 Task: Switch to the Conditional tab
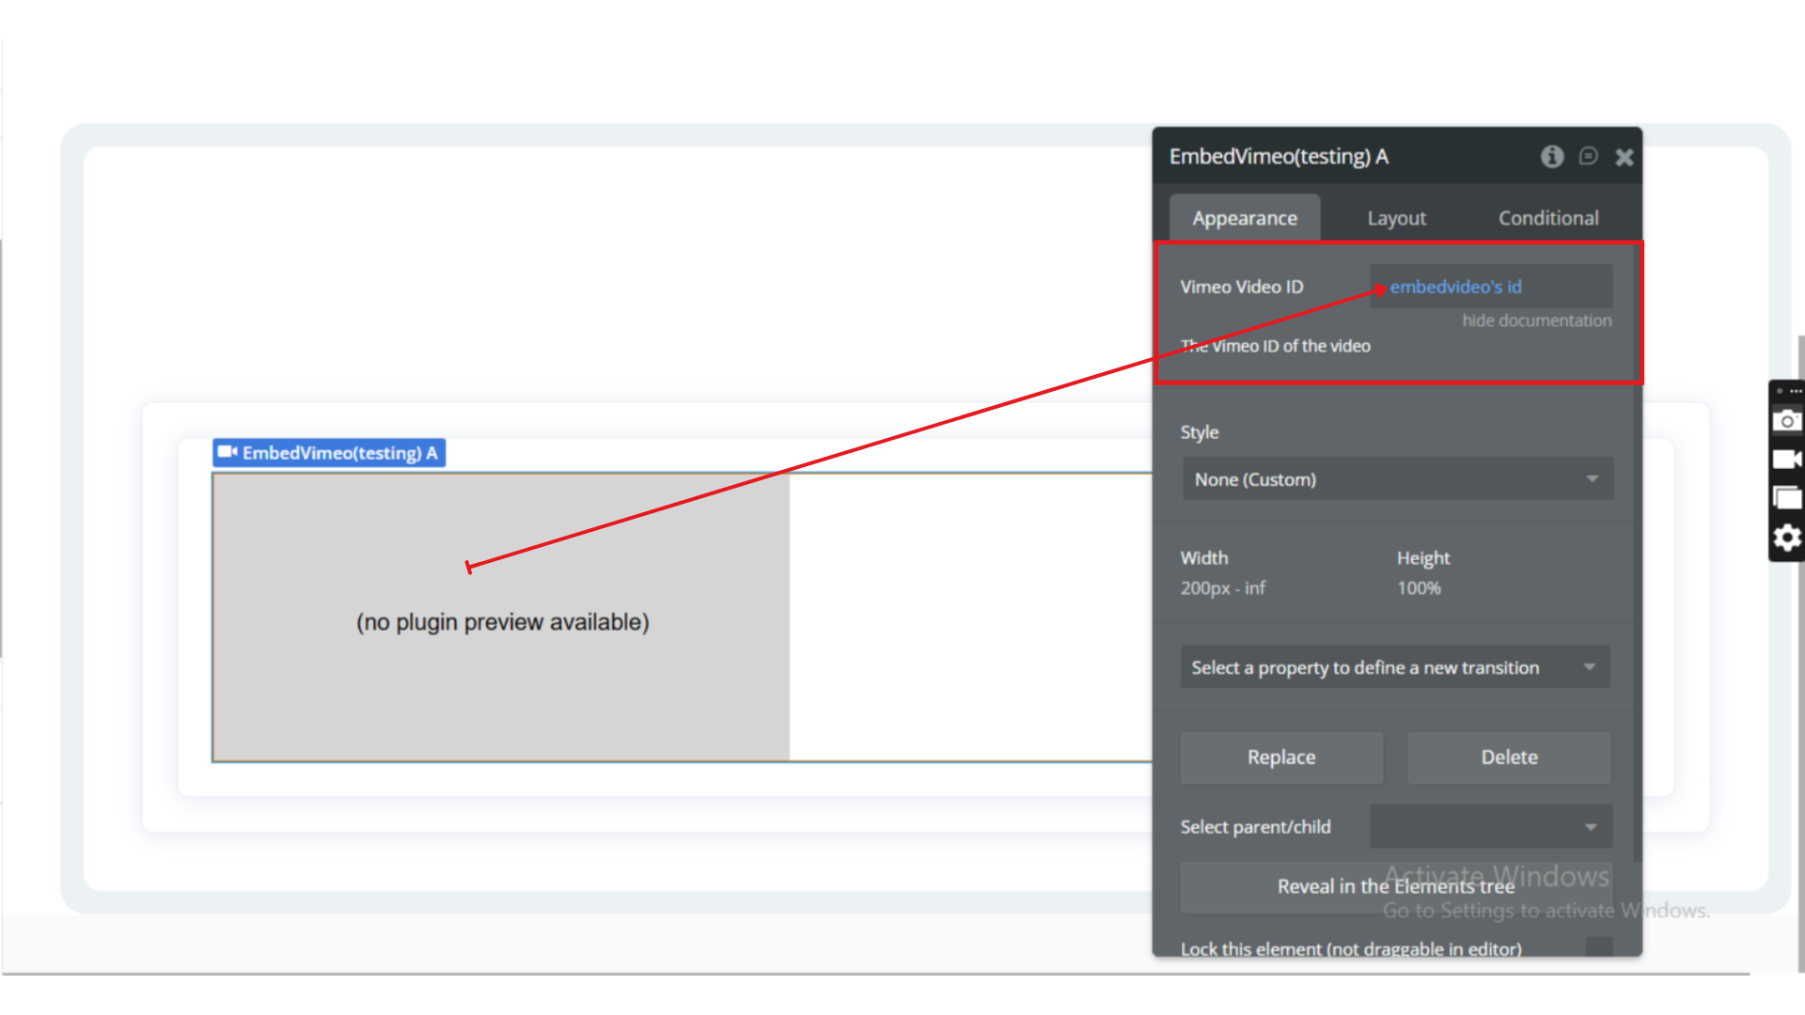tap(1547, 218)
